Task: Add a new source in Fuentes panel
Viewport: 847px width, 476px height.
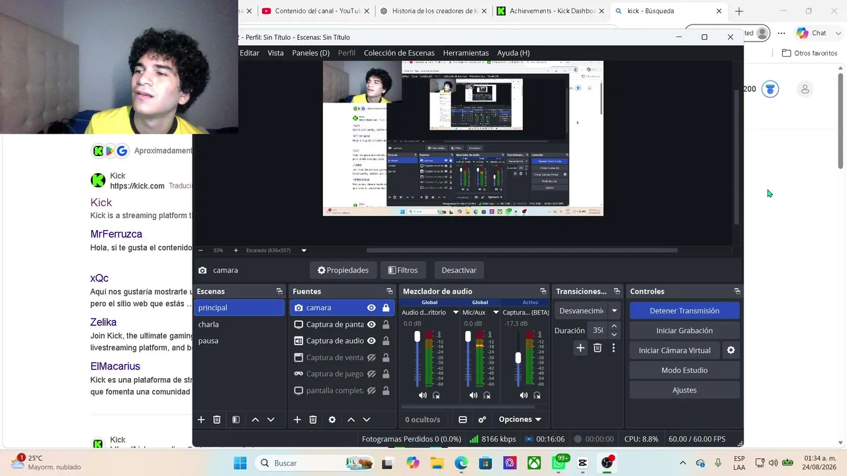Action: (x=297, y=420)
